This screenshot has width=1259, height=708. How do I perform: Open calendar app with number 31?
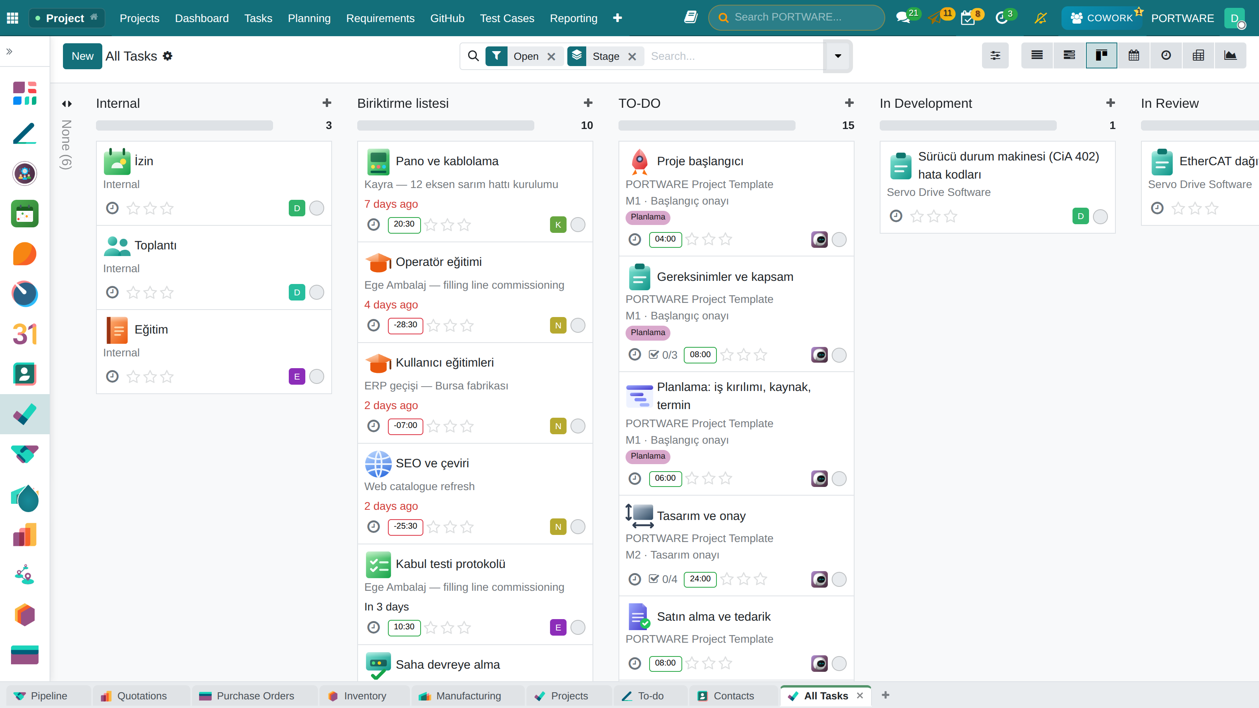[25, 334]
